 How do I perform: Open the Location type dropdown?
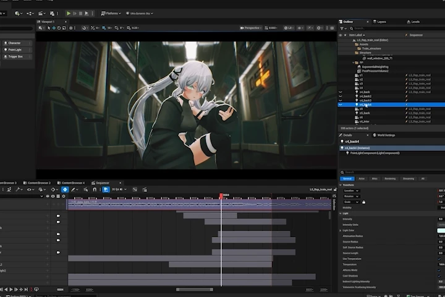tap(351, 191)
